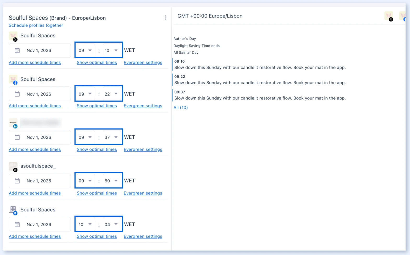Open the three-dot brand options menu
Screen dimensions: 410x255
pyautogui.click(x=166, y=18)
